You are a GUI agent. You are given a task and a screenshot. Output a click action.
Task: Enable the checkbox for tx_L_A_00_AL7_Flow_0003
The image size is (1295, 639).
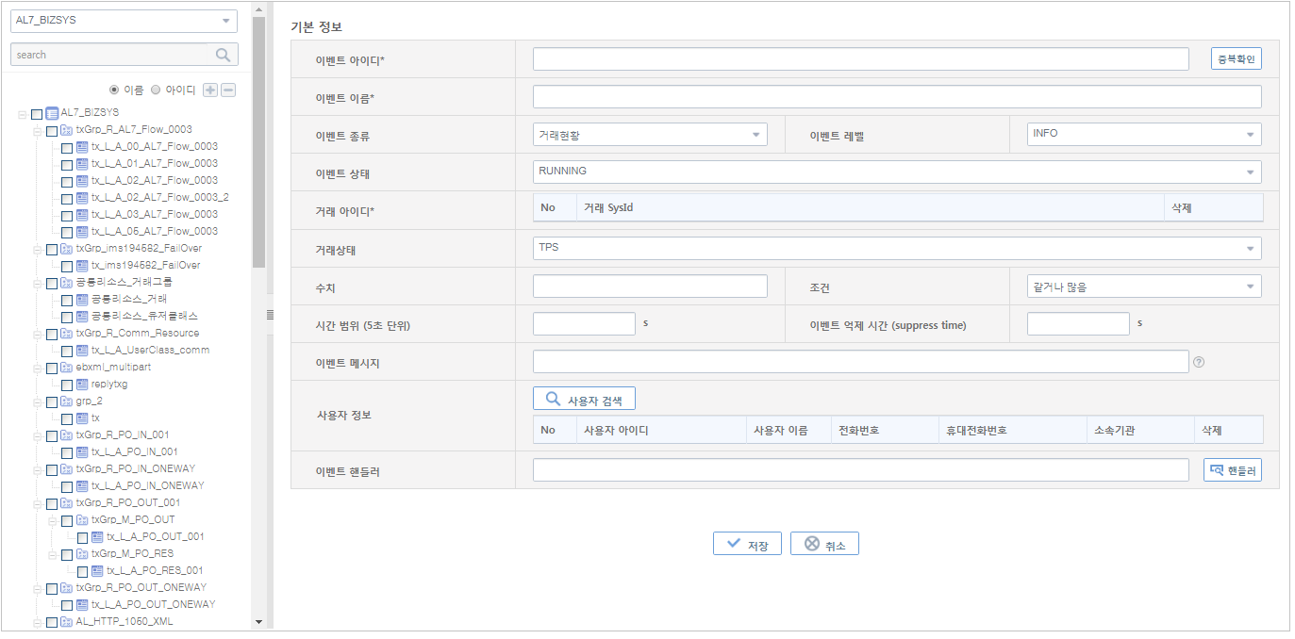coord(66,147)
